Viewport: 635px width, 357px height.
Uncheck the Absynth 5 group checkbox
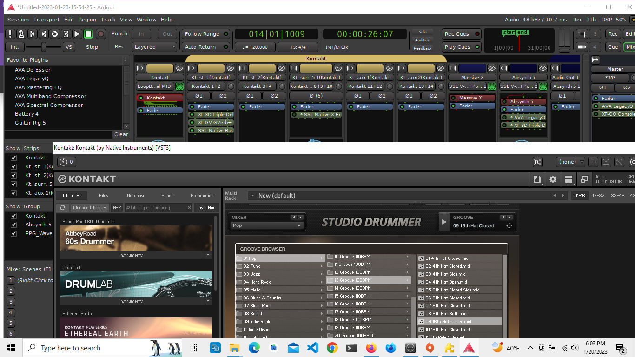point(13,225)
